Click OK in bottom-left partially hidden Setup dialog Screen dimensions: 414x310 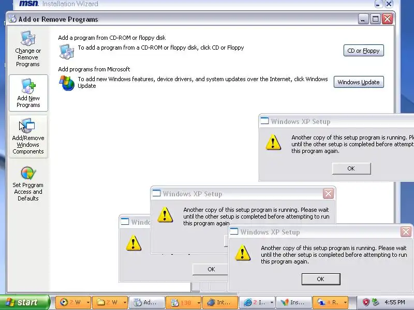[211, 269]
